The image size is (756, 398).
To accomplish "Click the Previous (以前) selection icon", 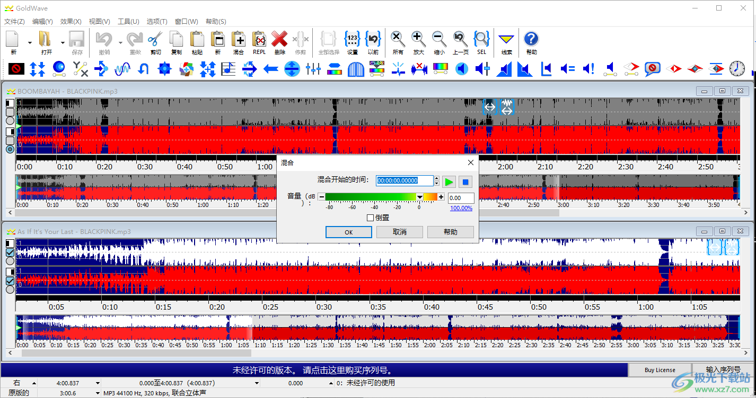I will pos(373,39).
